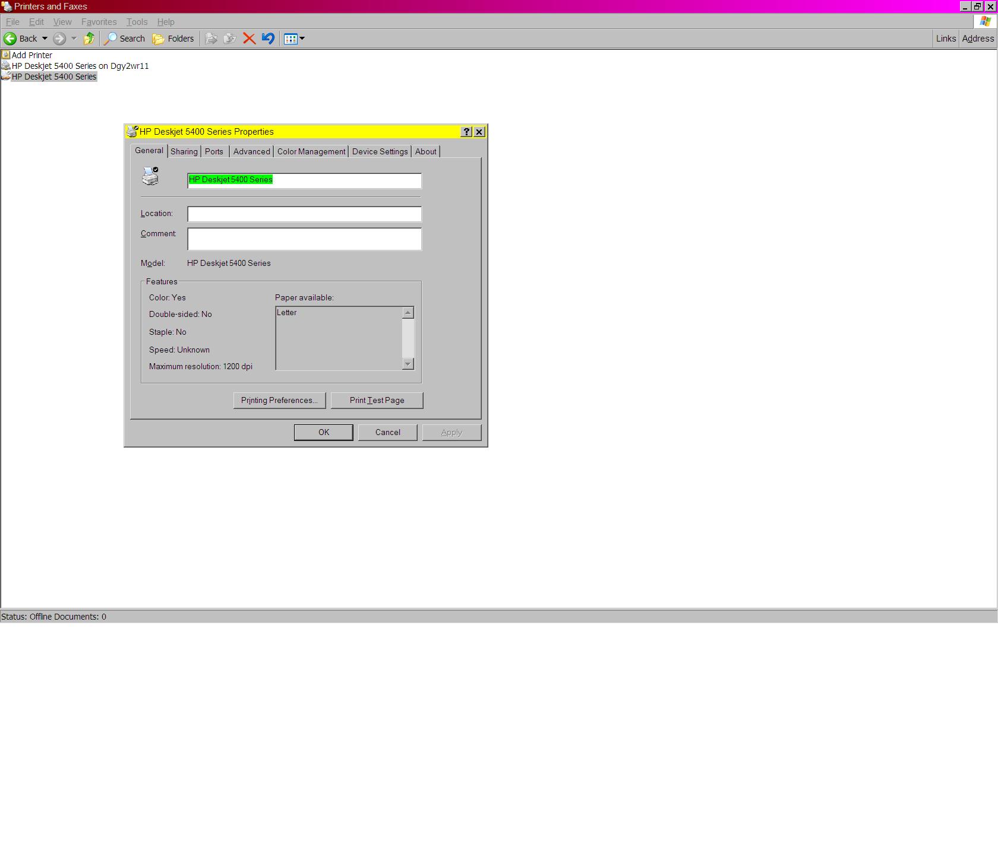The image size is (998, 860).
Task: Switch to the Sharing tab
Action: tap(184, 151)
